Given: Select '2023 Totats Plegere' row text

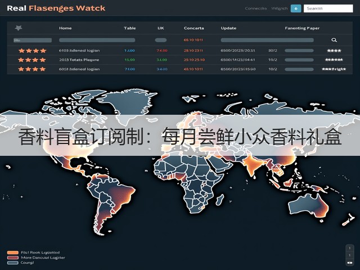Looking at the screenshot, I should point(79,60).
